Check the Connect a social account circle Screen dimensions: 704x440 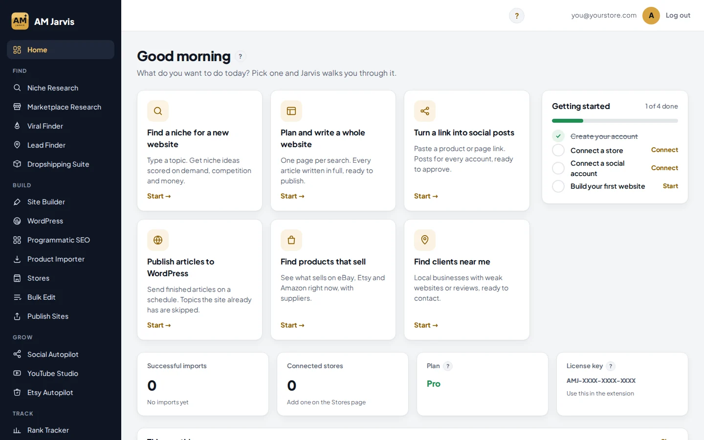coord(558,168)
